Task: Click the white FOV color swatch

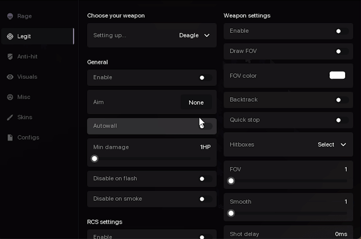Action: tap(337, 75)
